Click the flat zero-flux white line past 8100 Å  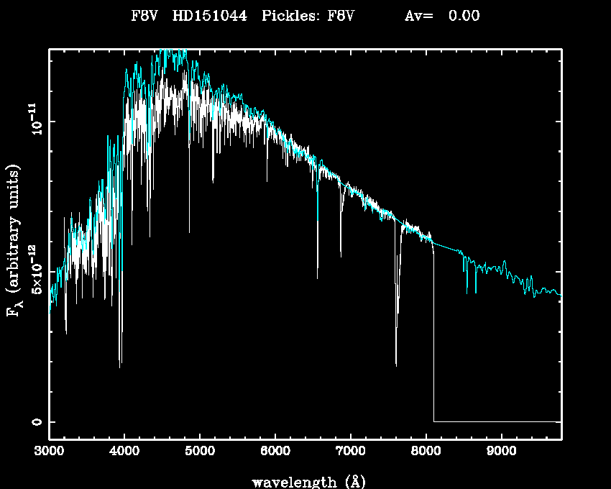point(496,421)
